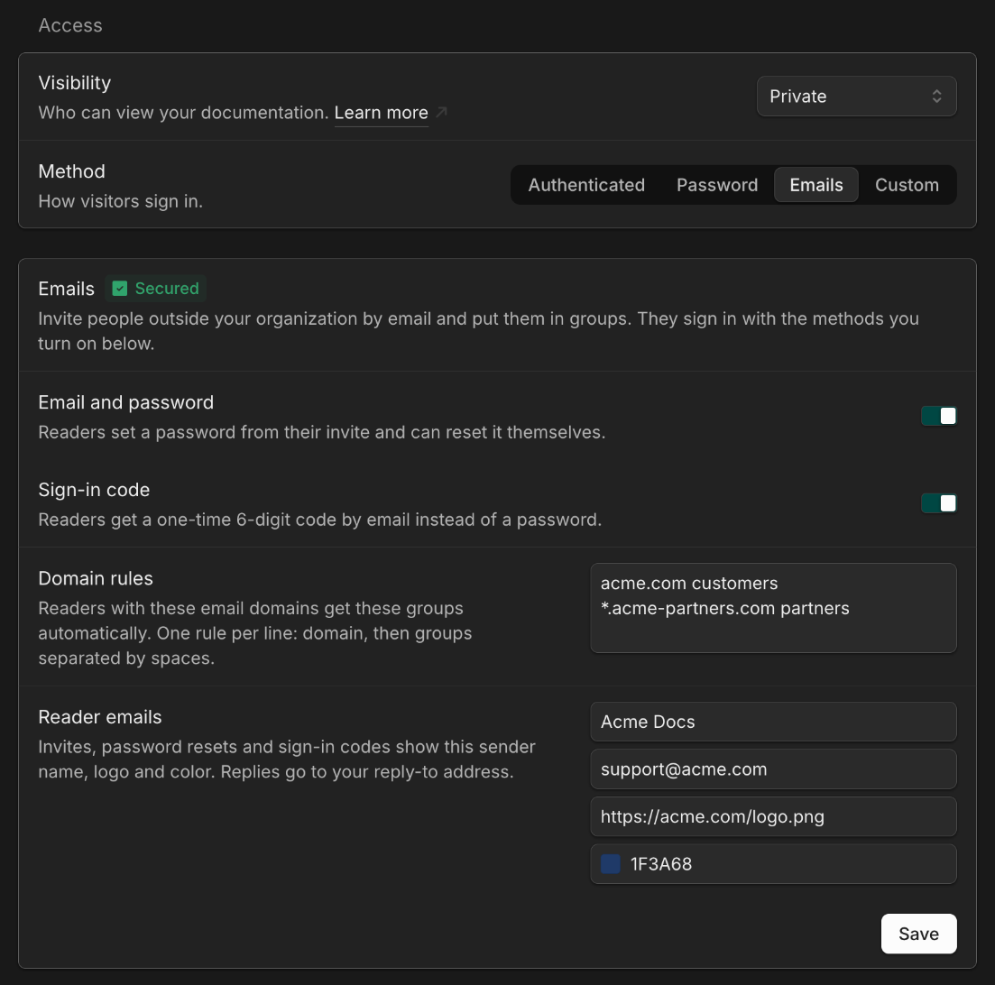Screen dimensions: 995x985
Task: Click the Acme Docs sender name field
Action: (x=773, y=722)
